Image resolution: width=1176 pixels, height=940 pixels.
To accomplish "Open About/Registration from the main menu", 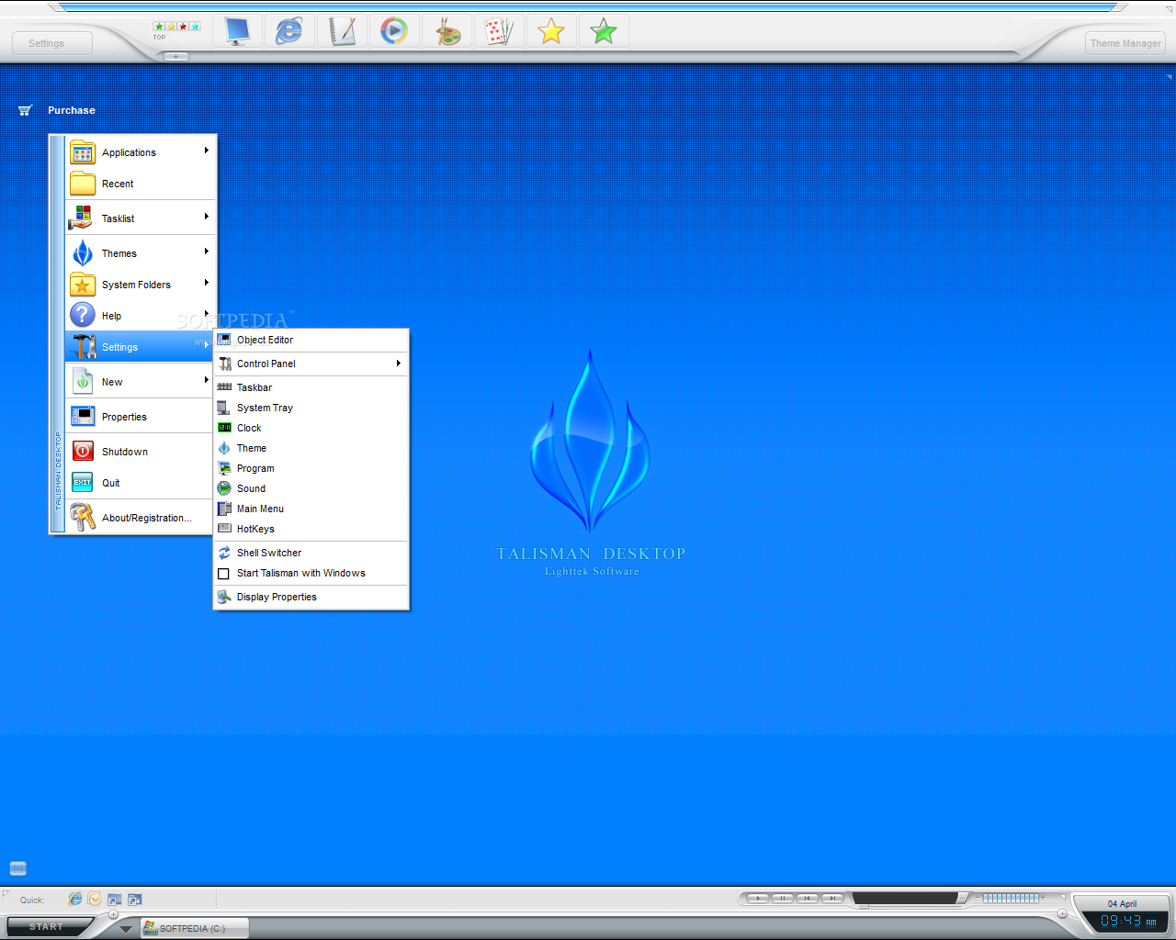I will (141, 518).
